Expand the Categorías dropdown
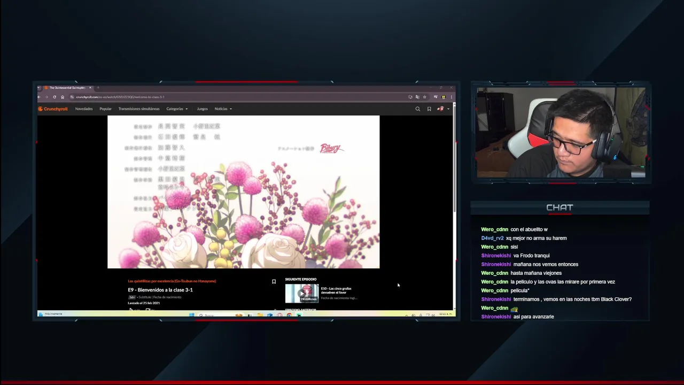684x385 pixels. tap(177, 109)
